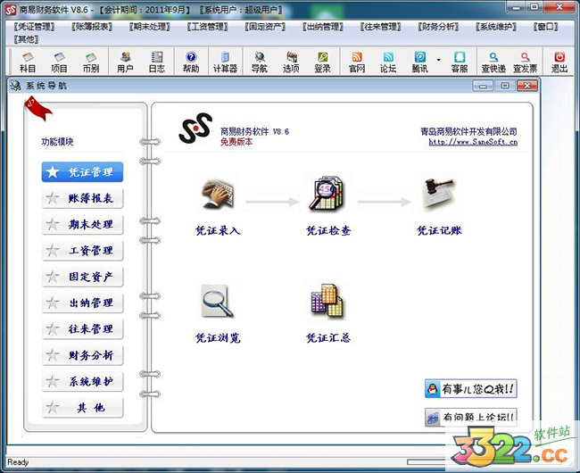The width and height of the screenshot is (580, 473).
Task: Open the 论坛 forum icon
Action: (x=388, y=62)
